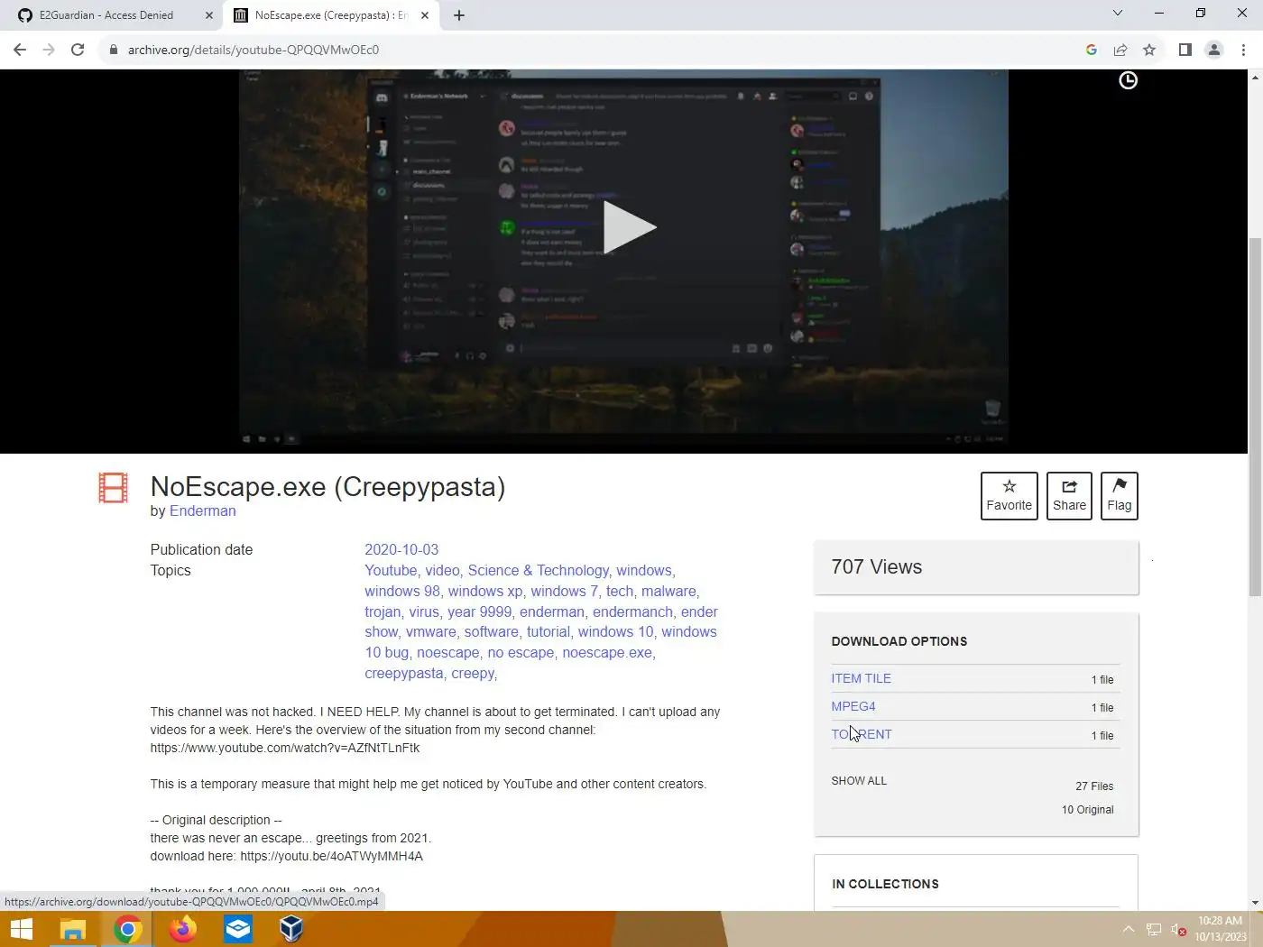Open the malware topic link
This screenshot has height=947, width=1263.
click(668, 591)
